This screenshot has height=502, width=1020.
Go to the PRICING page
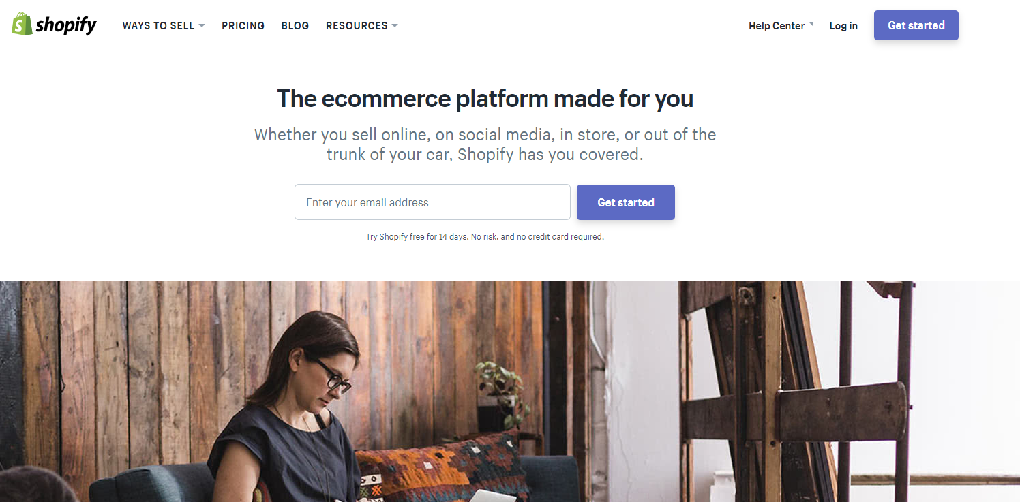pyautogui.click(x=243, y=26)
